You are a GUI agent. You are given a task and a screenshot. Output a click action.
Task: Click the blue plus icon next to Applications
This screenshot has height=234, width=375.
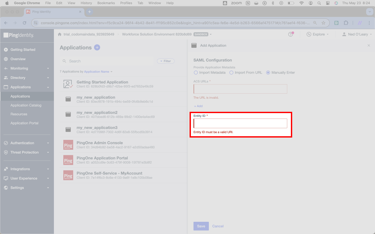click(x=97, y=48)
